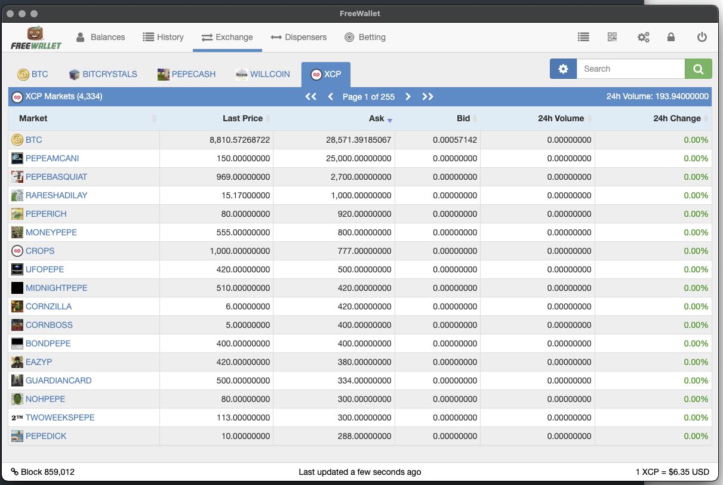The height and width of the screenshot is (485, 723).
Task: Sort table by Bid column
Action: [438, 118]
